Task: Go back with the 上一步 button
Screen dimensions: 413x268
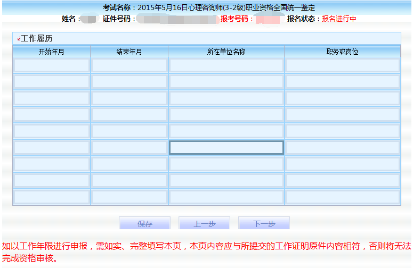Action: pos(204,224)
